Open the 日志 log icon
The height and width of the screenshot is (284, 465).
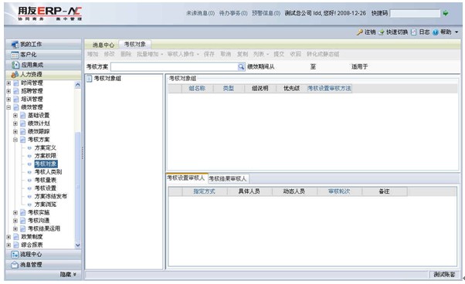(x=414, y=32)
